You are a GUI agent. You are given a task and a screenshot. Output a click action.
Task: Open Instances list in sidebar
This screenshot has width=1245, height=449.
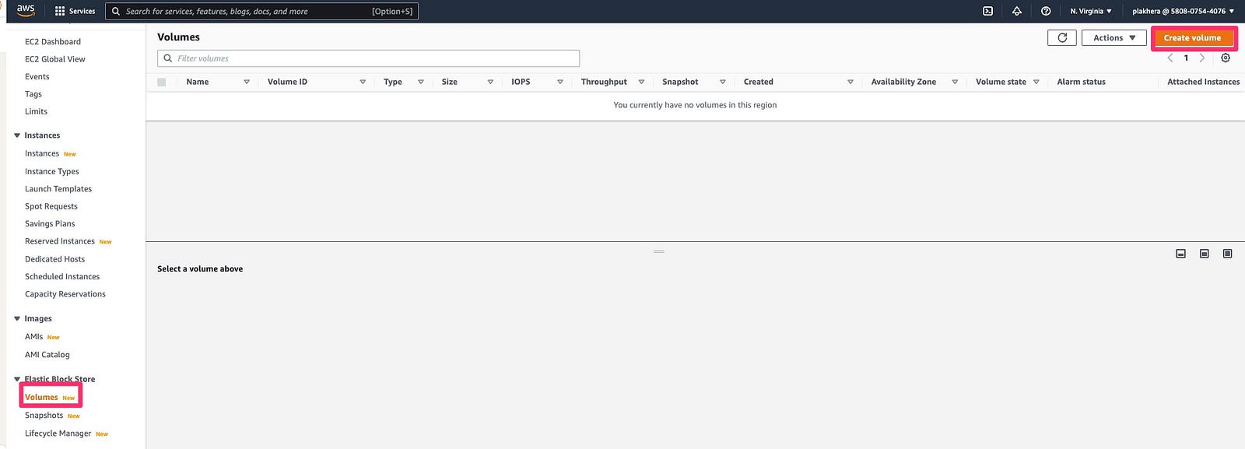42,153
